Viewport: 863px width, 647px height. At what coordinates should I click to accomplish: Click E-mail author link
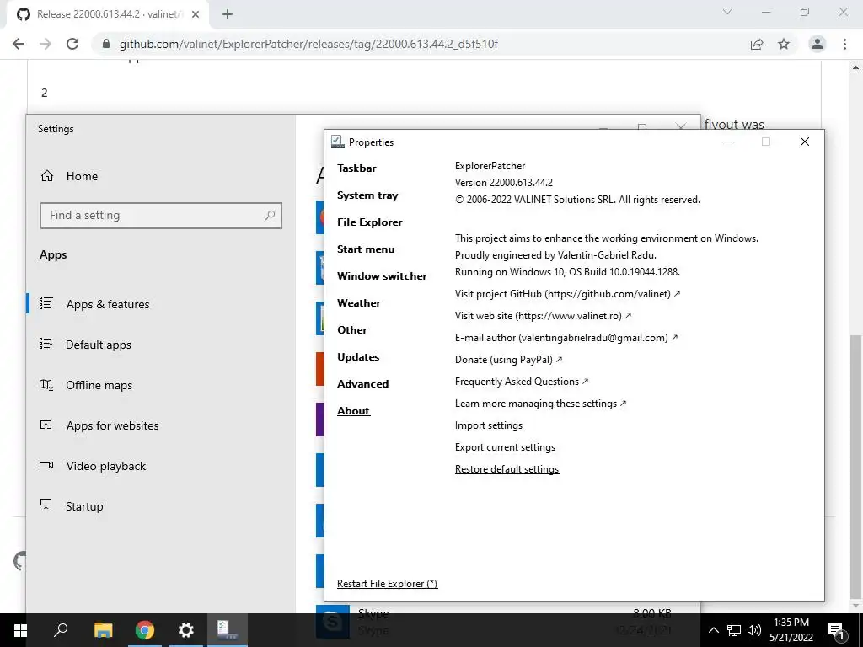point(566,338)
